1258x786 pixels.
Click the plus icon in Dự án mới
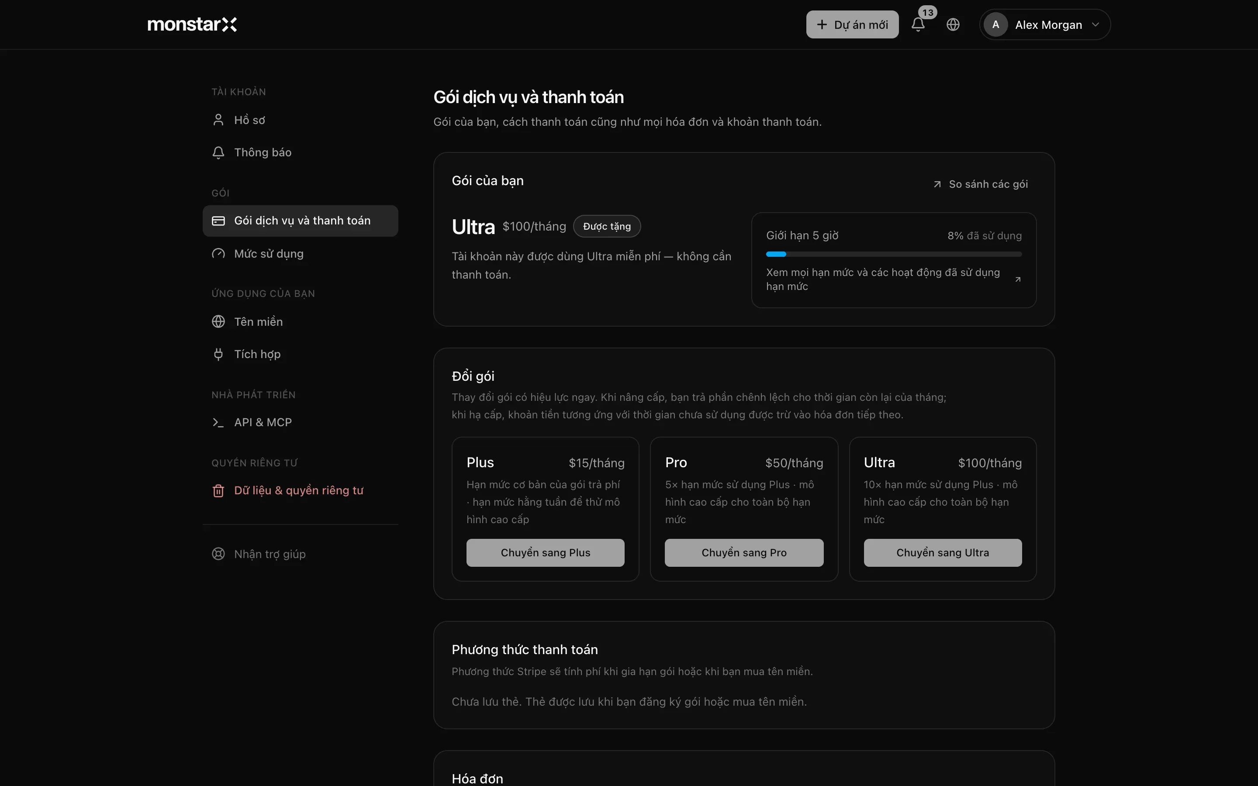[822, 24]
